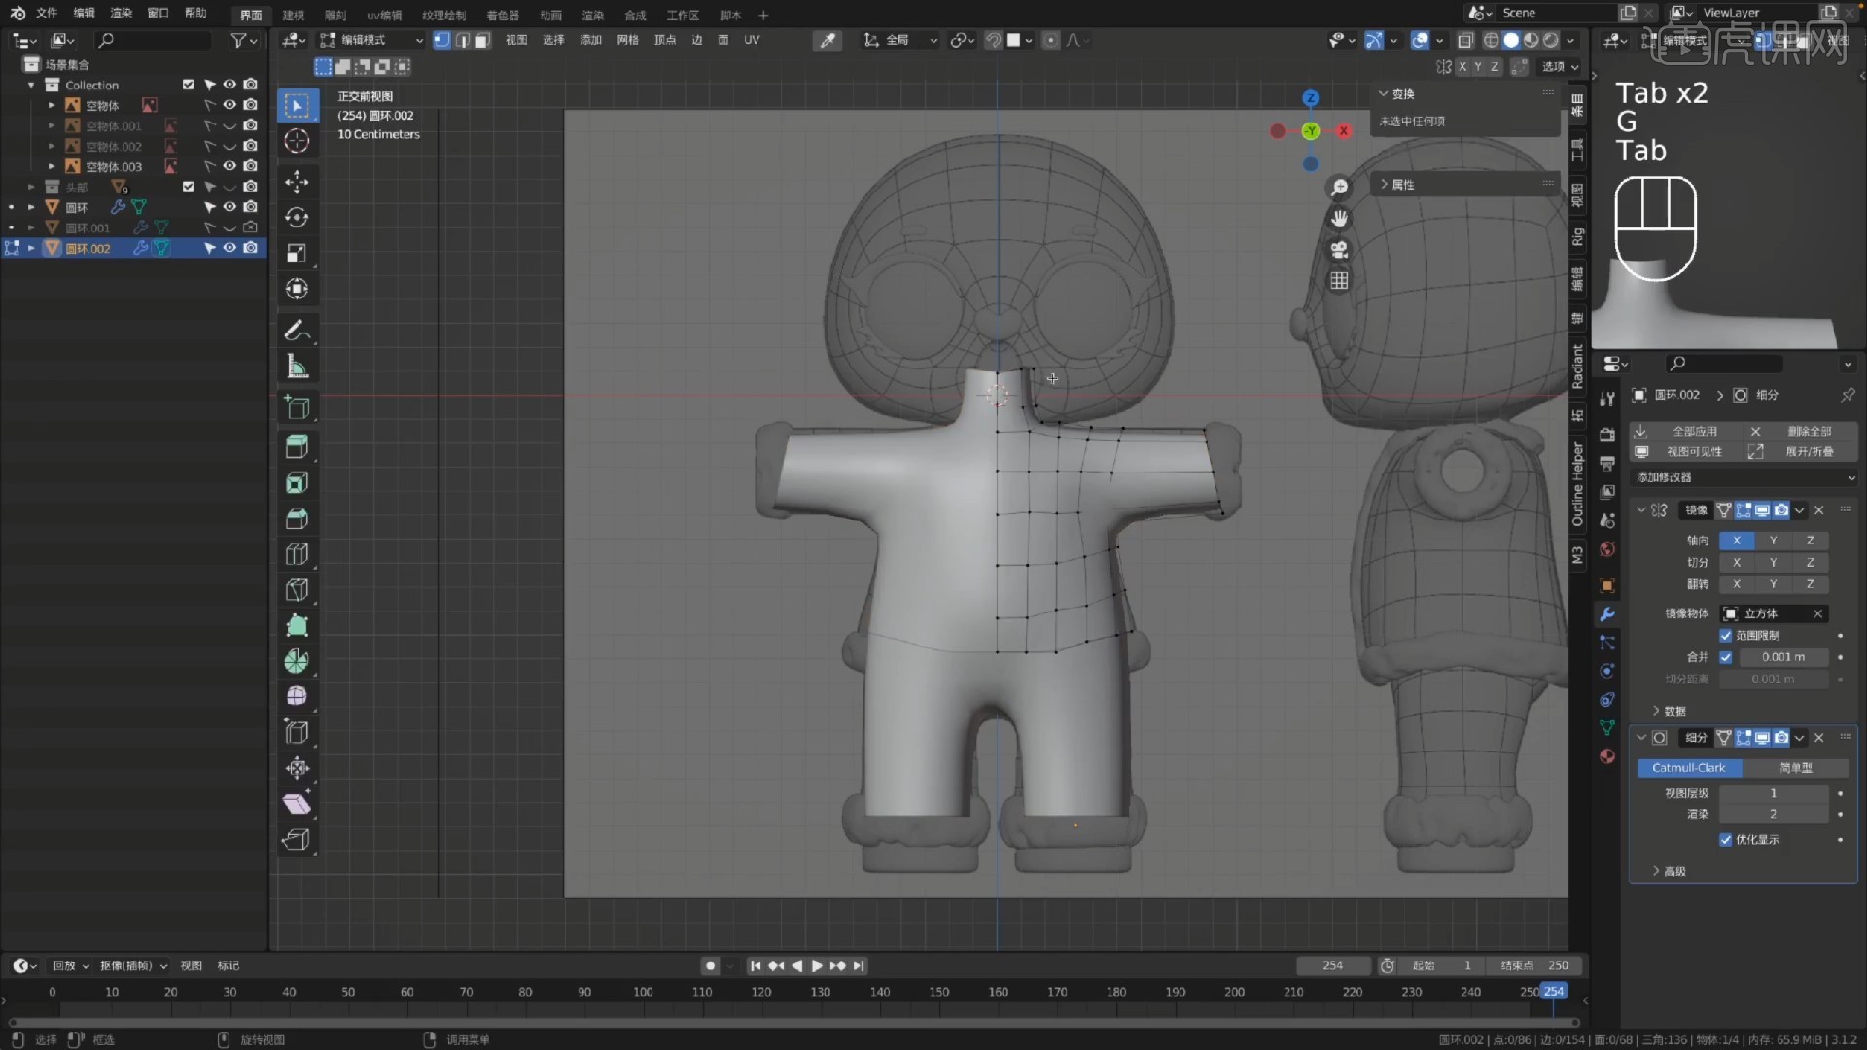Open the 选项 dropdown in viewport header
The image size is (1867, 1050).
pos(1561,66)
